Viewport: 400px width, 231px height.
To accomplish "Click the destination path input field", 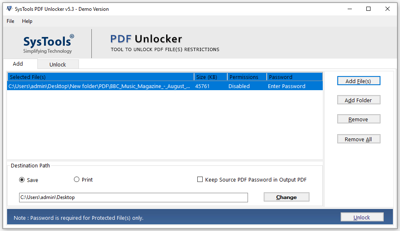I will (x=133, y=197).
